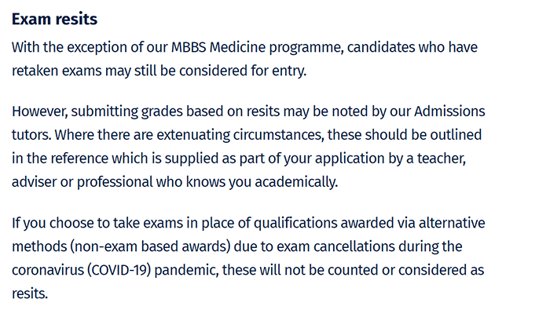This screenshot has height=310, width=550.
Task: Click the words 'MBBS Medicine programme'
Action: pyautogui.click(x=257, y=47)
